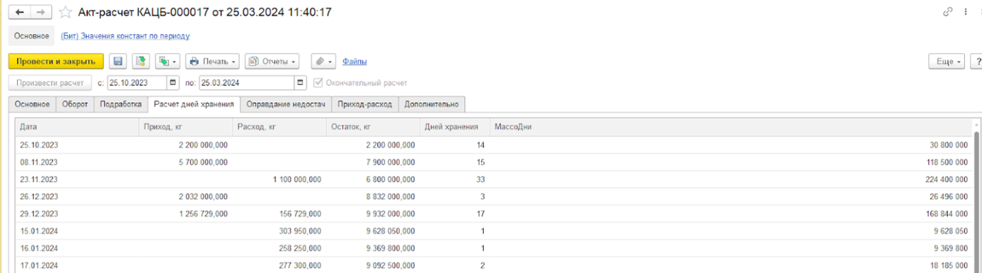The width and height of the screenshot is (982, 273).
Task: Switch to the Приход-расход tab
Action: pyautogui.click(x=365, y=104)
